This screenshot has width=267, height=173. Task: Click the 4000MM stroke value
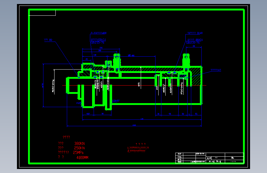[83, 158]
